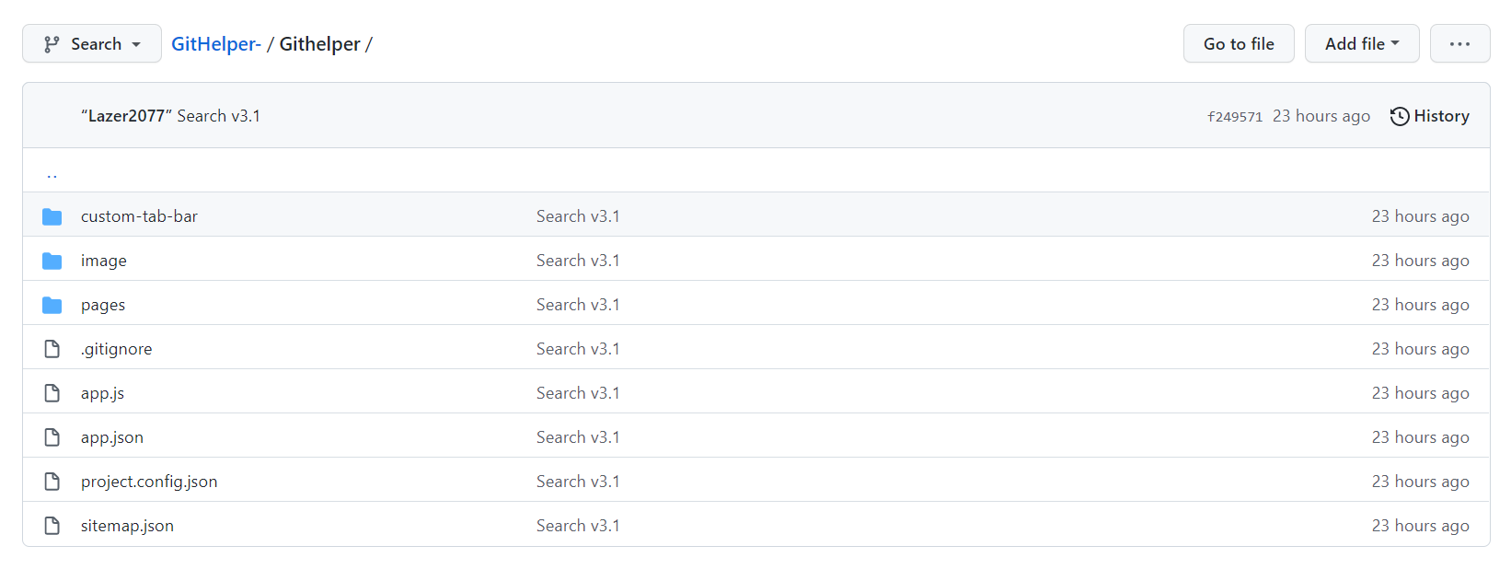Open project.config.json file
The image size is (1511, 581).
pyautogui.click(x=149, y=482)
